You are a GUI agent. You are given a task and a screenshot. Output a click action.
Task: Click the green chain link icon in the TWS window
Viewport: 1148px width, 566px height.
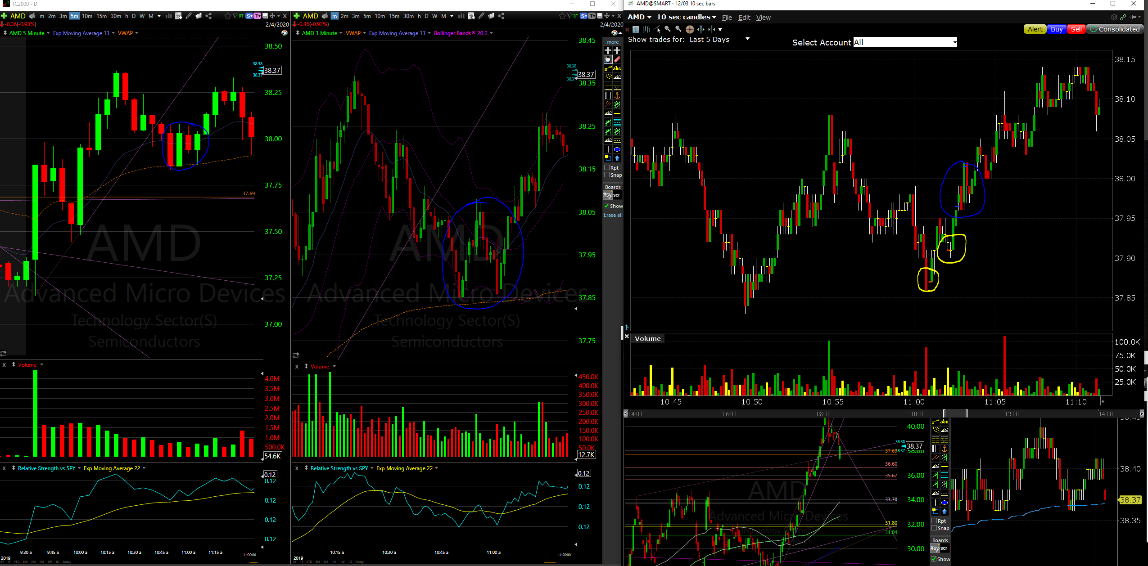[1123, 17]
